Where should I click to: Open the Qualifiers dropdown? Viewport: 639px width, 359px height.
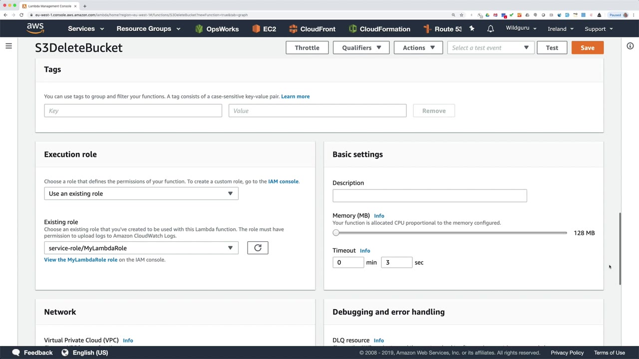pos(361,48)
